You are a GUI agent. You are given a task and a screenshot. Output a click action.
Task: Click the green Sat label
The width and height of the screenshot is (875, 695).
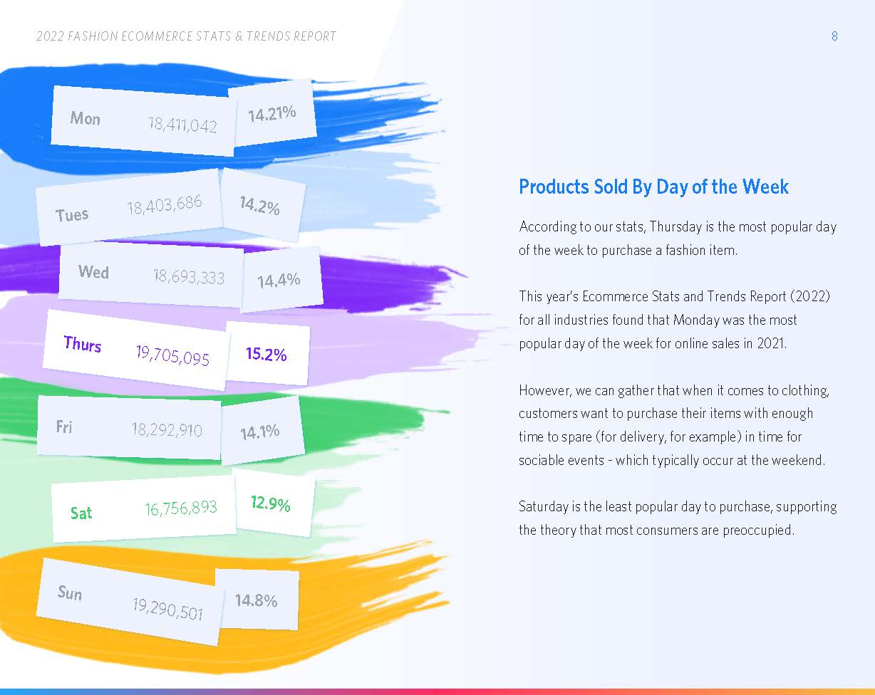click(x=81, y=513)
